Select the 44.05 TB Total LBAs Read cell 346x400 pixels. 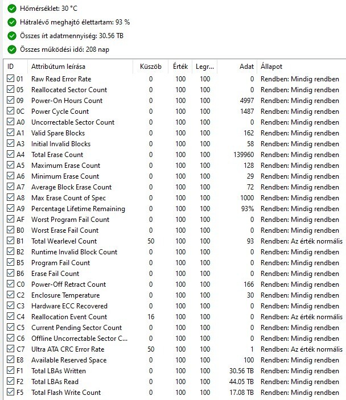241,382
